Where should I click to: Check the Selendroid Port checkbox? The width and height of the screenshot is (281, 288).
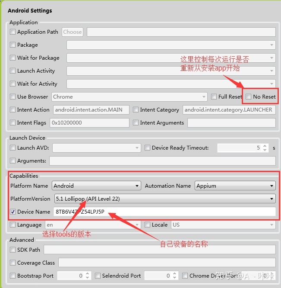(x=98, y=275)
